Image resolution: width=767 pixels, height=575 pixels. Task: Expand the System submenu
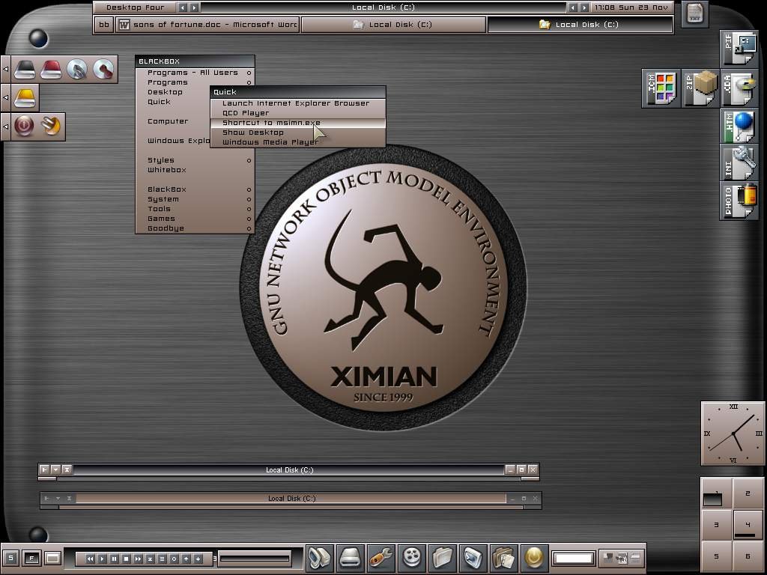(x=195, y=199)
